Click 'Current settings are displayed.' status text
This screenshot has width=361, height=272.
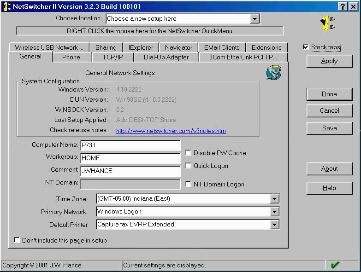(x=165, y=266)
